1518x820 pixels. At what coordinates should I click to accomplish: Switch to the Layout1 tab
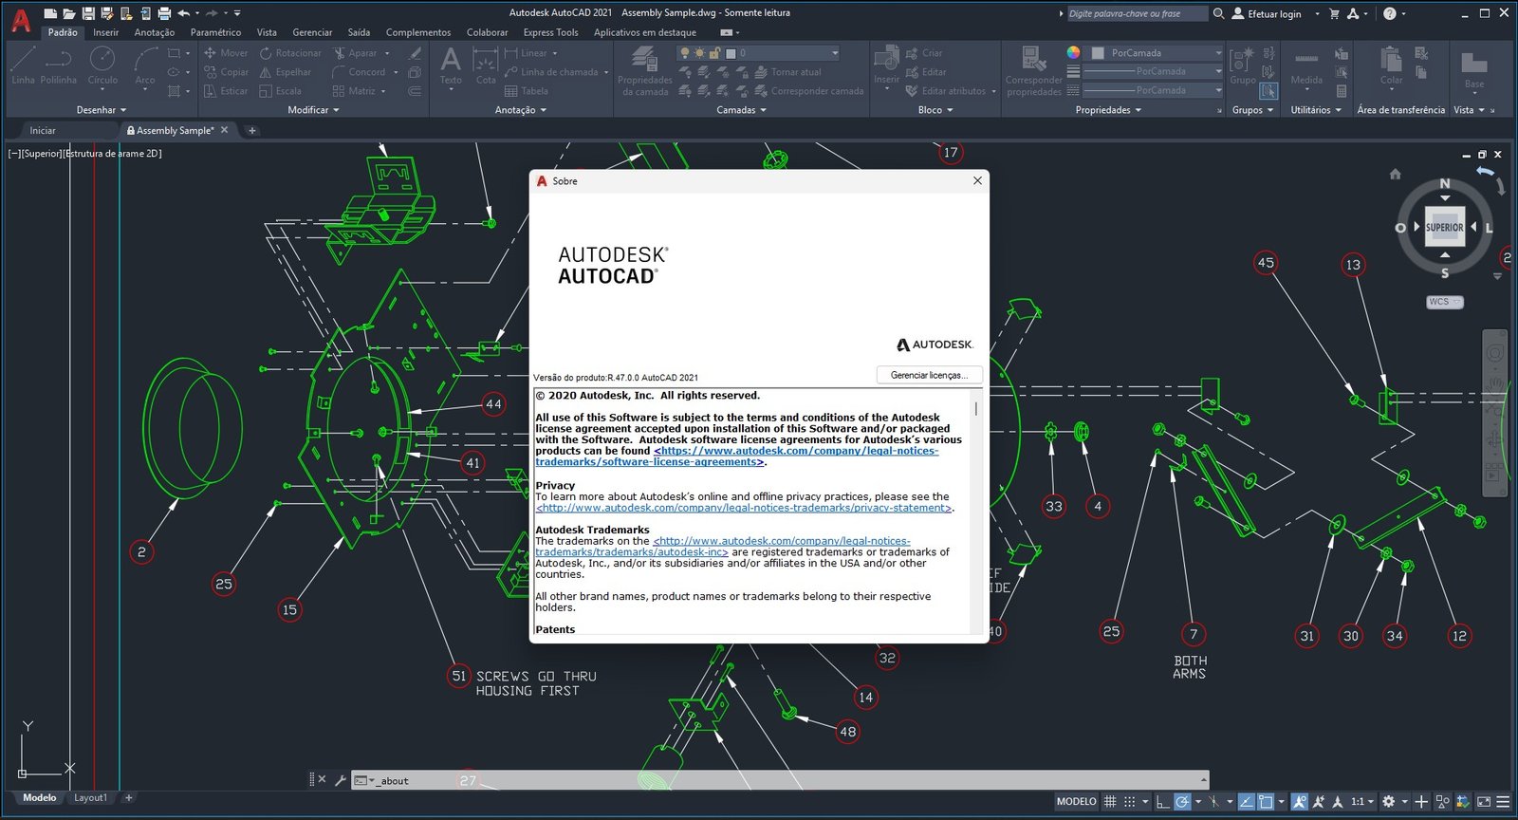pyautogui.click(x=90, y=797)
